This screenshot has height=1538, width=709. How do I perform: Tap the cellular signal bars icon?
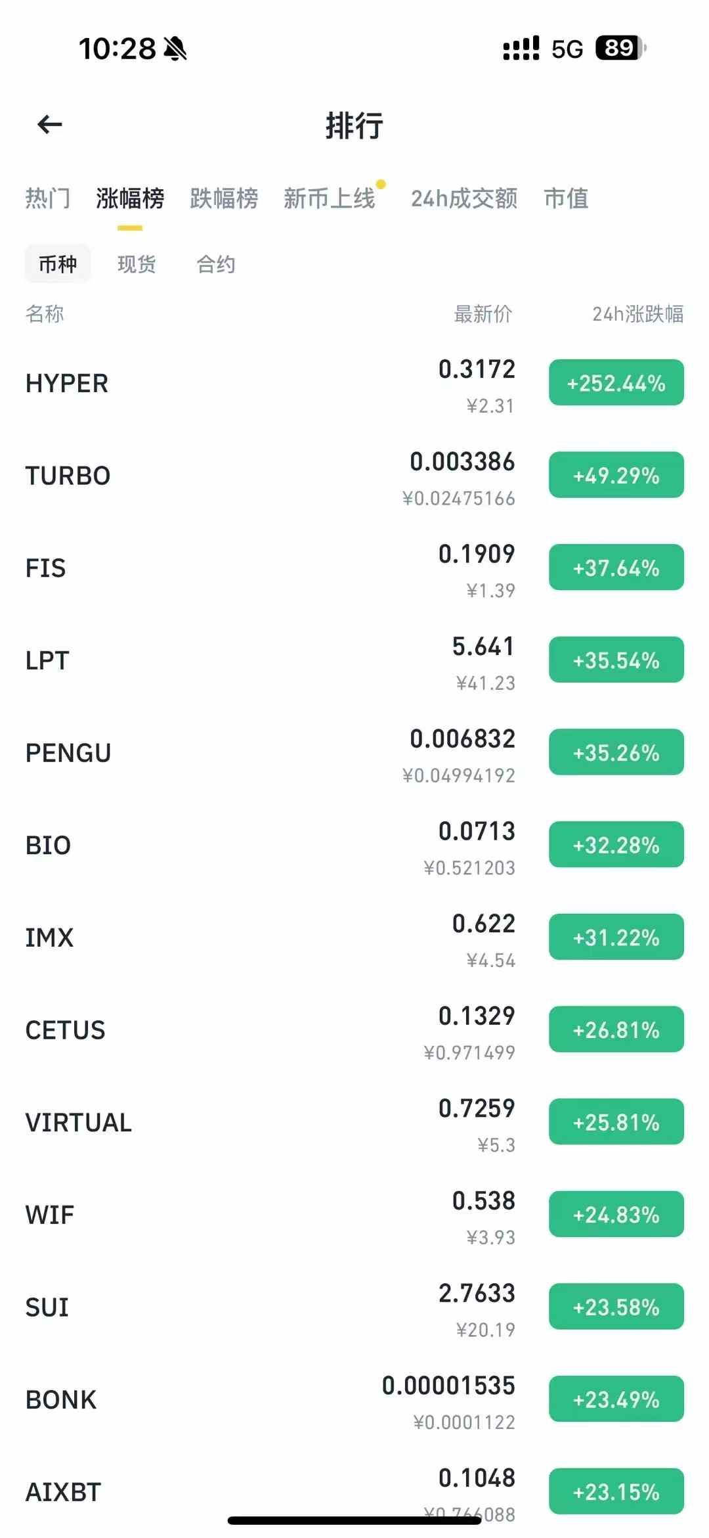coord(521,49)
